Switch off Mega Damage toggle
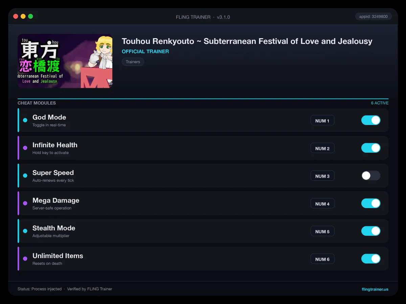 (x=371, y=203)
